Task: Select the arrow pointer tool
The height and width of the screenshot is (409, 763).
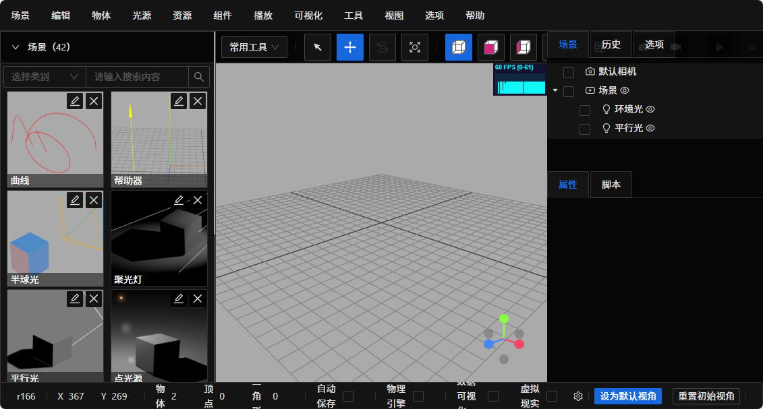Action: [x=318, y=47]
